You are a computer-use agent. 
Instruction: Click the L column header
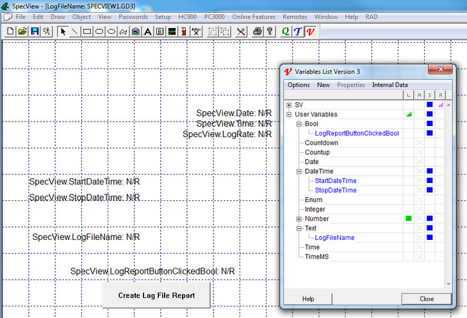click(409, 95)
